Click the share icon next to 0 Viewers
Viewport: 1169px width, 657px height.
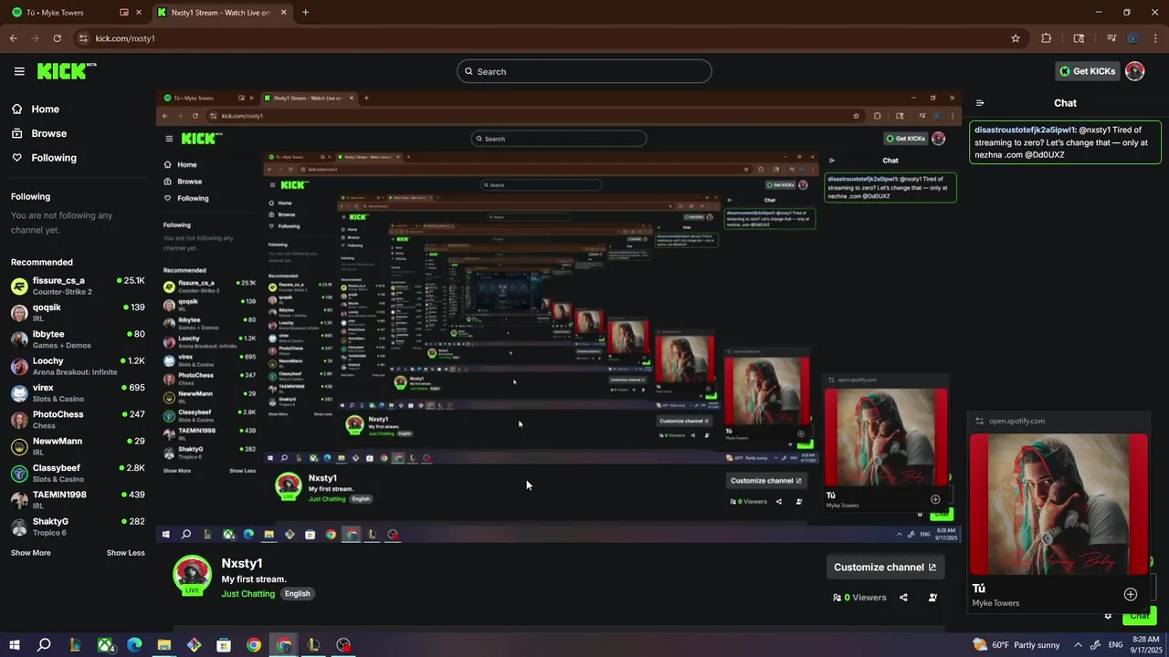(903, 598)
